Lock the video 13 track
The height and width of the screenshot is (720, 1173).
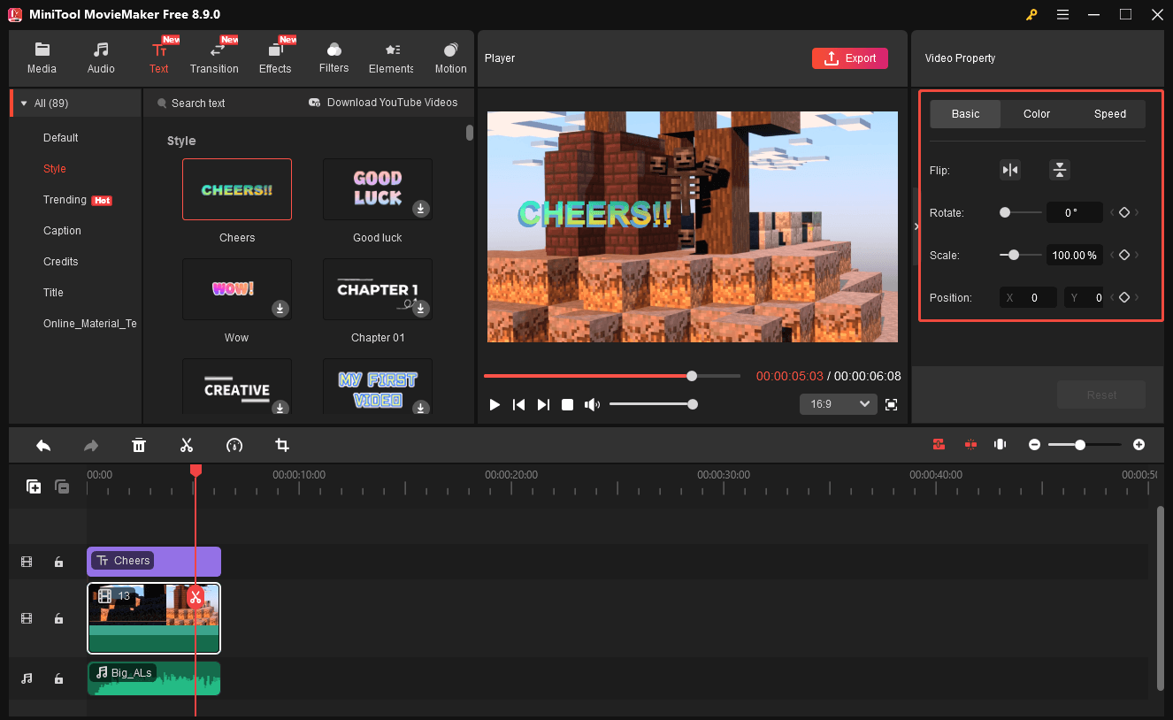click(58, 618)
